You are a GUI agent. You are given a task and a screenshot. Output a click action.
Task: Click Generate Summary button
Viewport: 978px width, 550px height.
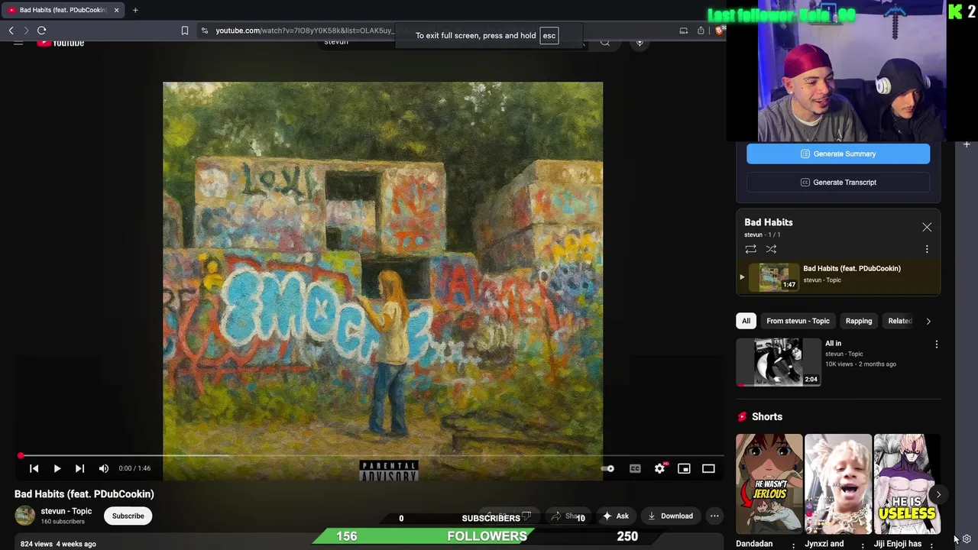pyautogui.click(x=838, y=154)
